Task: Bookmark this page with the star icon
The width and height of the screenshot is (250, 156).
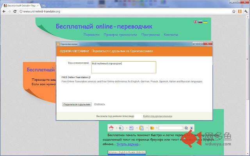Action: [x=234, y=11]
